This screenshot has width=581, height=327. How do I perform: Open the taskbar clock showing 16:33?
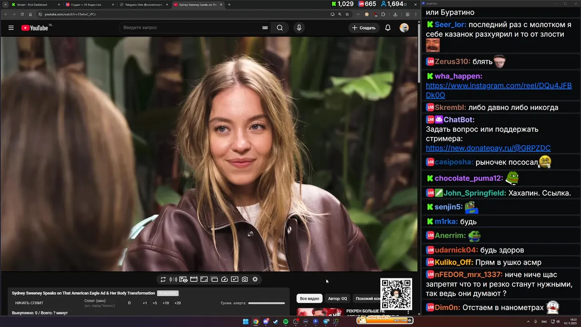pos(570,322)
